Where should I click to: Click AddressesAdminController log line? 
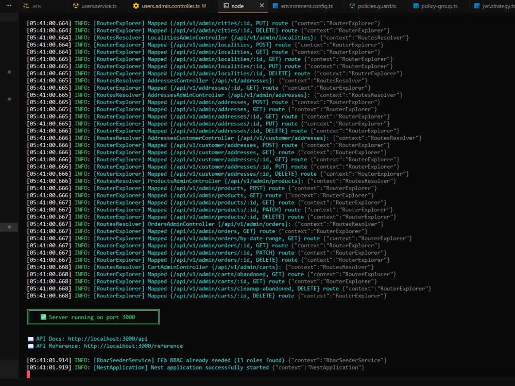(215, 95)
